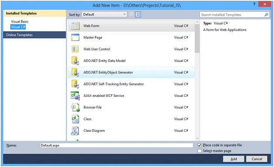Click the Browser File template icon
Viewport: 274px width, 167px height.
tap(75, 107)
